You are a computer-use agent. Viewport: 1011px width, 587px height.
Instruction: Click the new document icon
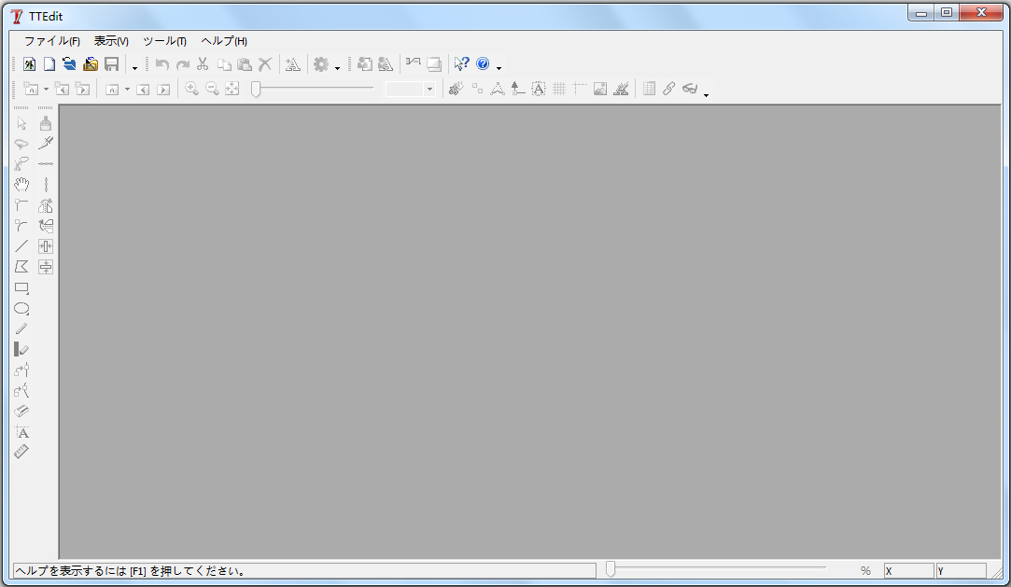click(x=49, y=64)
